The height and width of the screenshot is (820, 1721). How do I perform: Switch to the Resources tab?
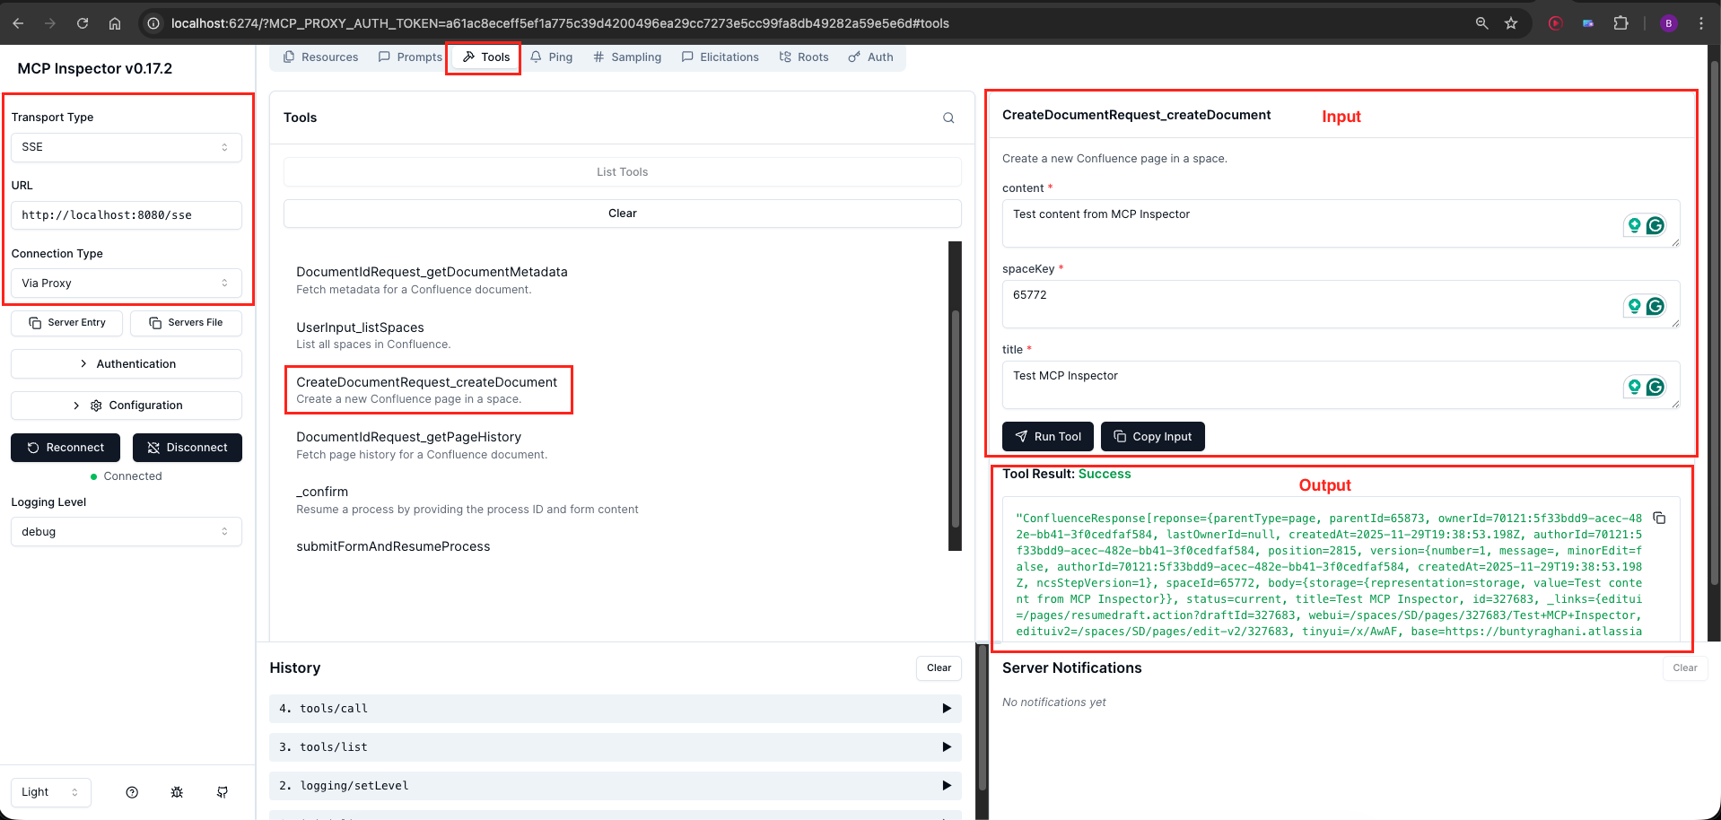320,57
